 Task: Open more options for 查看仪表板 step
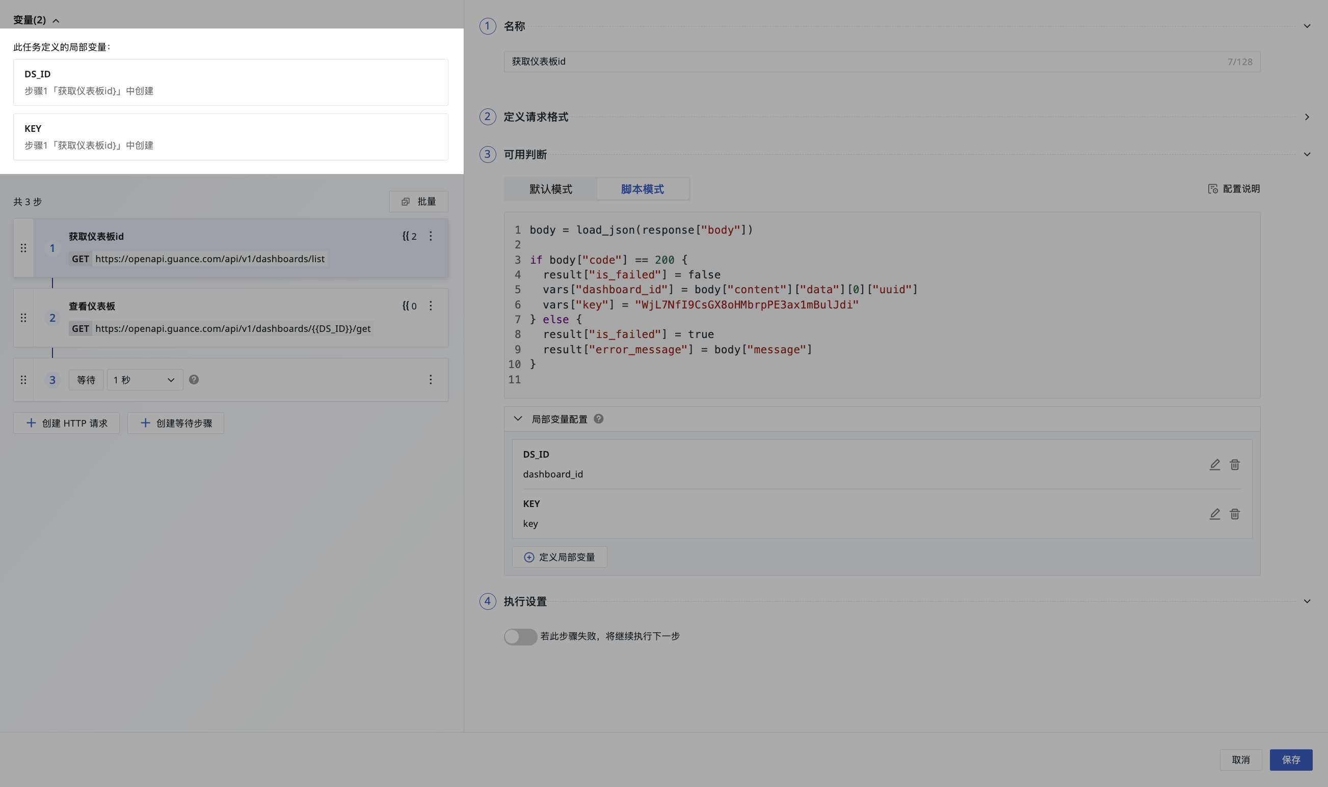[431, 305]
